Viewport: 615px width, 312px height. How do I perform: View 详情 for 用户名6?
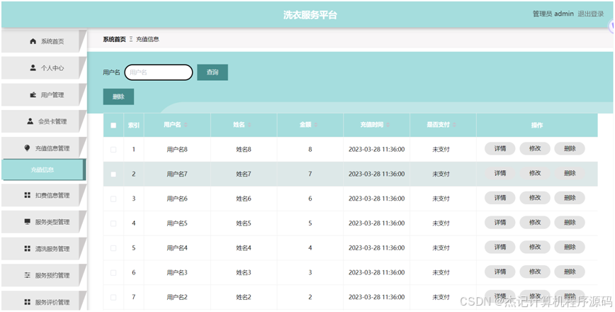[500, 198]
